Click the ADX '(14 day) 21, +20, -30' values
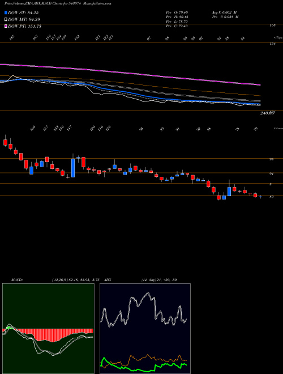Screen dimensions: 283x374 pyautogui.click(x=159, y=280)
